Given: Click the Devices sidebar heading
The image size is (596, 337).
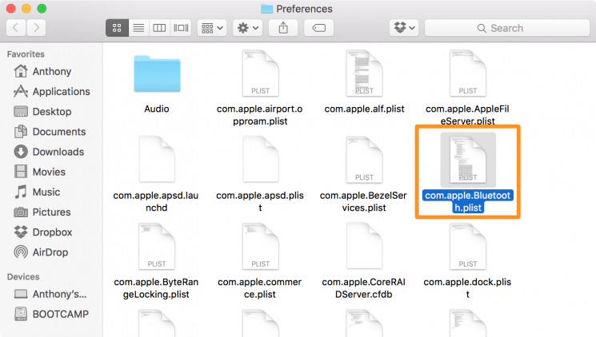Looking at the screenshot, I should click(23, 276).
